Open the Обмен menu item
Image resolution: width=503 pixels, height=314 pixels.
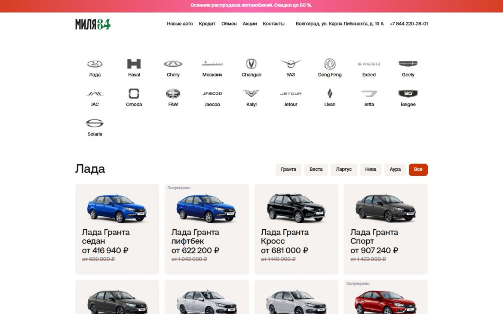coord(229,24)
